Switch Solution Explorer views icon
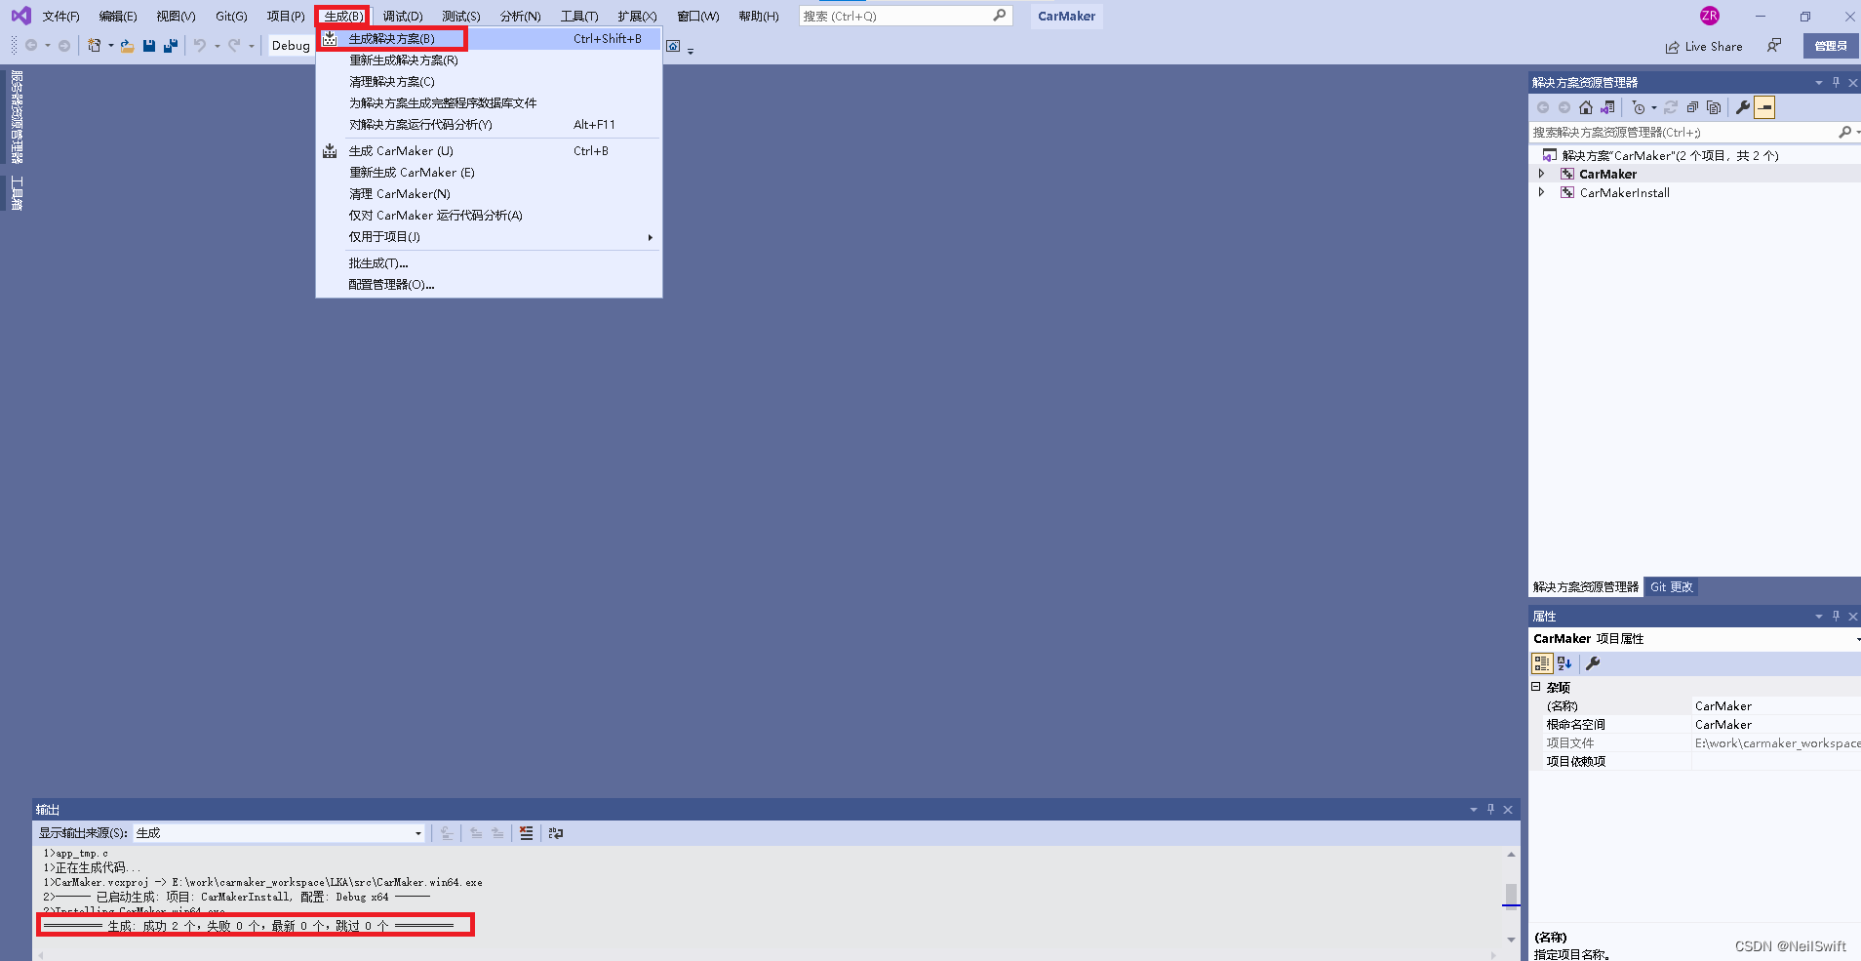 (x=1607, y=107)
